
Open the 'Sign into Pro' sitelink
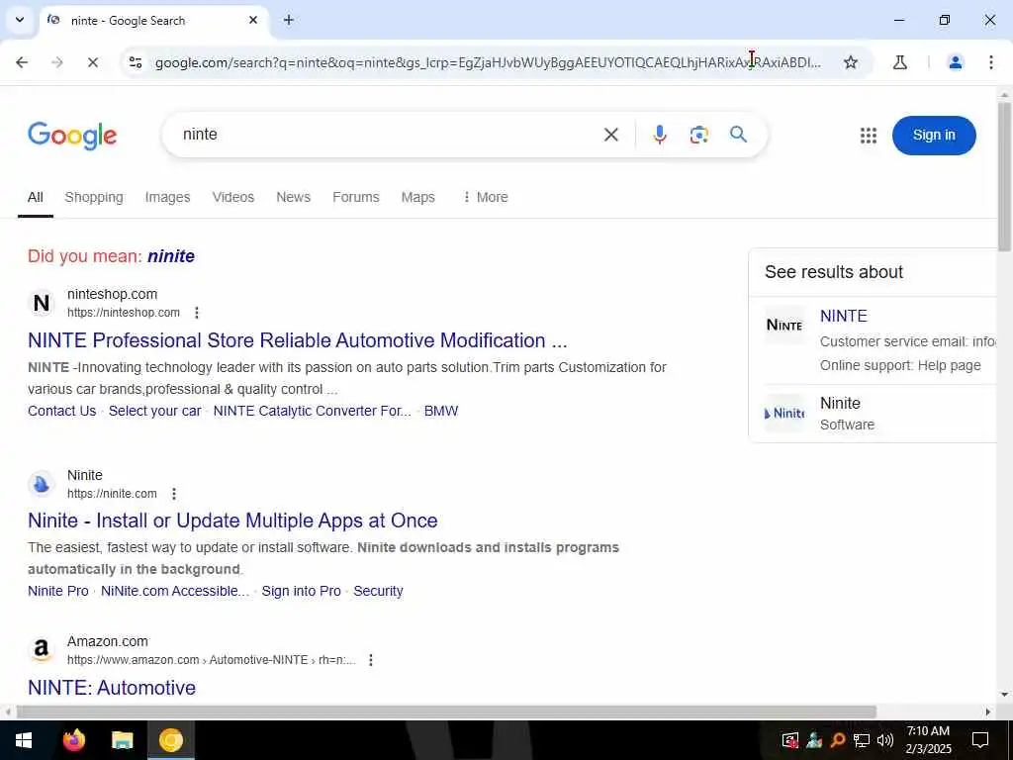(x=301, y=592)
